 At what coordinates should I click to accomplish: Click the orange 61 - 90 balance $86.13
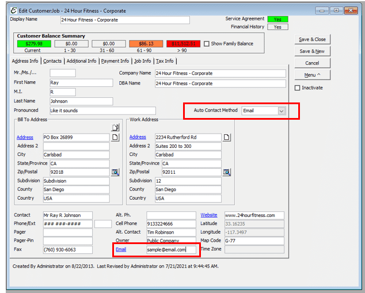(x=146, y=44)
